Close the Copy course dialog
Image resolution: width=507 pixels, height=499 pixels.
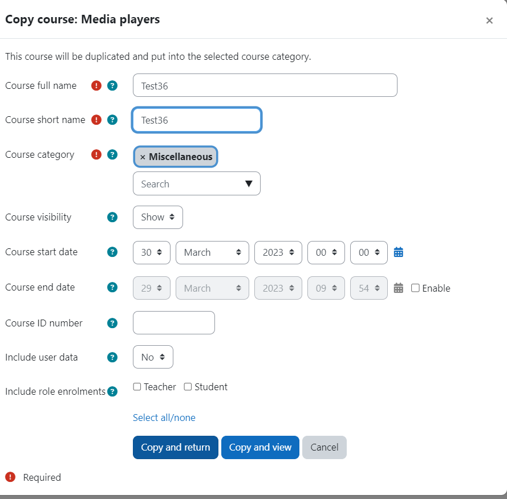click(489, 21)
